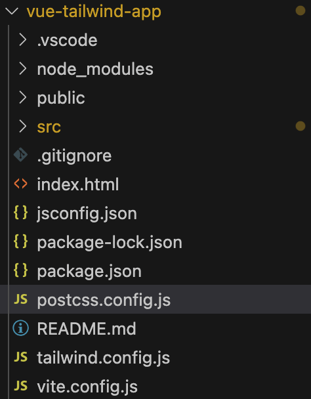
Task: Open the index.html file
Action: [x=78, y=184]
